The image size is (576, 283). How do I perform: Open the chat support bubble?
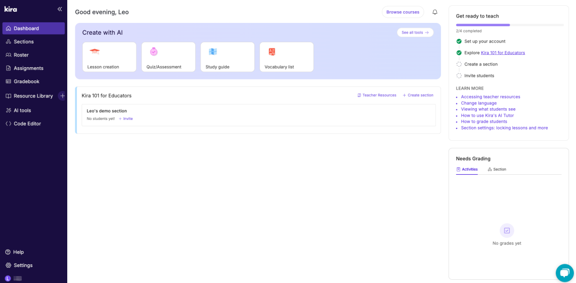(564, 272)
